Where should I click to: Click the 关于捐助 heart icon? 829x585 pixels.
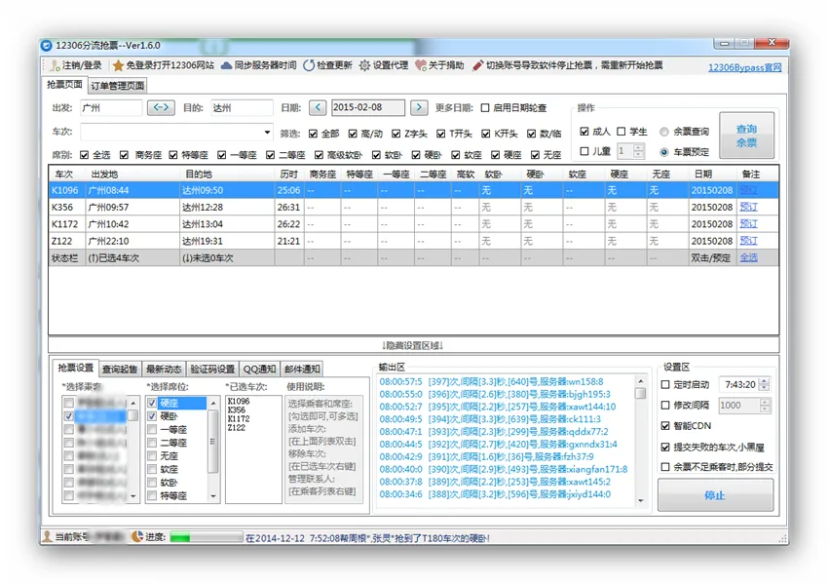pos(421,66)
